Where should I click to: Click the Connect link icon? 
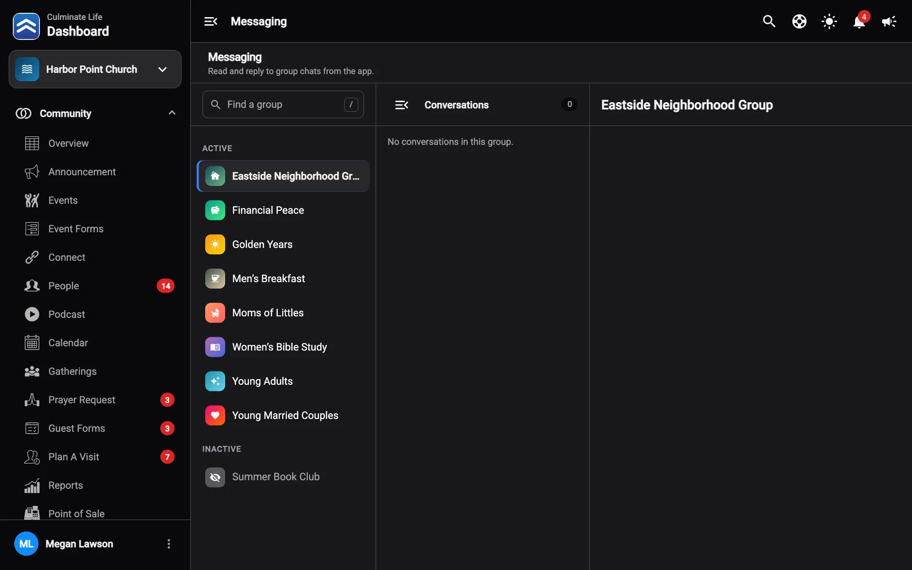[32, 257]
